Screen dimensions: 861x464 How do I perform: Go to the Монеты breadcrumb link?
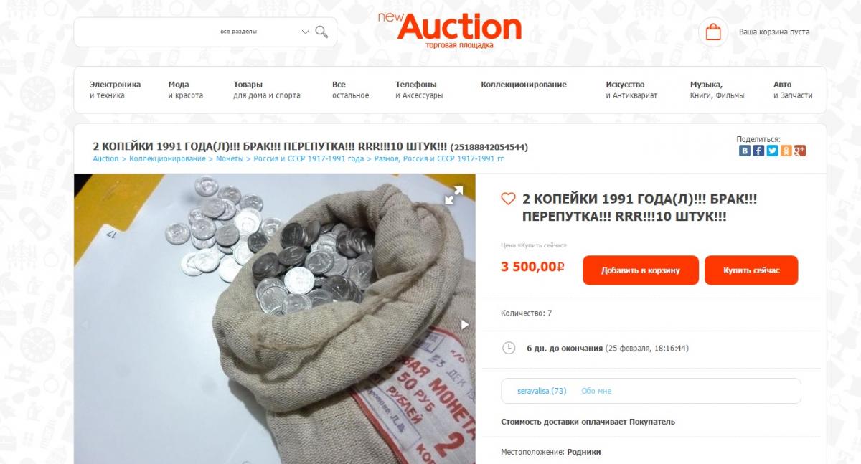coord(228,158)
